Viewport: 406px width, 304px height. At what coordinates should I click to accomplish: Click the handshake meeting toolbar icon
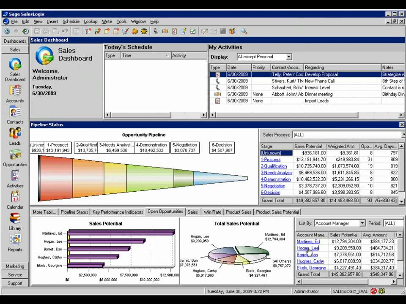165,31
